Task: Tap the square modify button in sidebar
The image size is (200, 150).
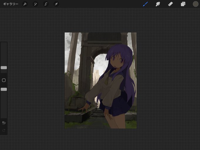Action: pos(4,80)
